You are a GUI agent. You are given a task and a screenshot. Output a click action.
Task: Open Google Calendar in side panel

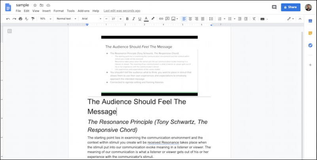click(x=310, y=21)
